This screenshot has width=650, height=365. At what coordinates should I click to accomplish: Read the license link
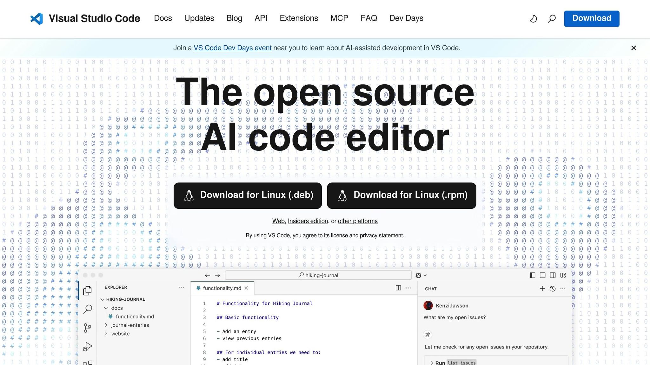coord(339,235)
